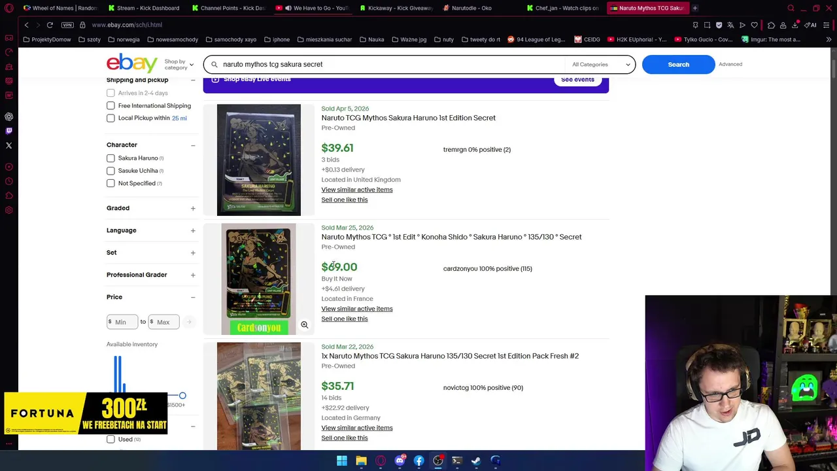
Task: Click the eBay logo
Action: (132, 63)
